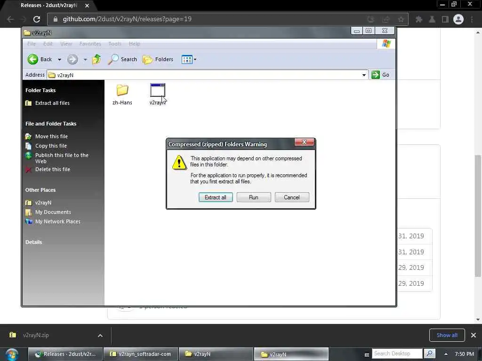Open the File menu in Explorer

pyautogui.click(x=32, y=44)
